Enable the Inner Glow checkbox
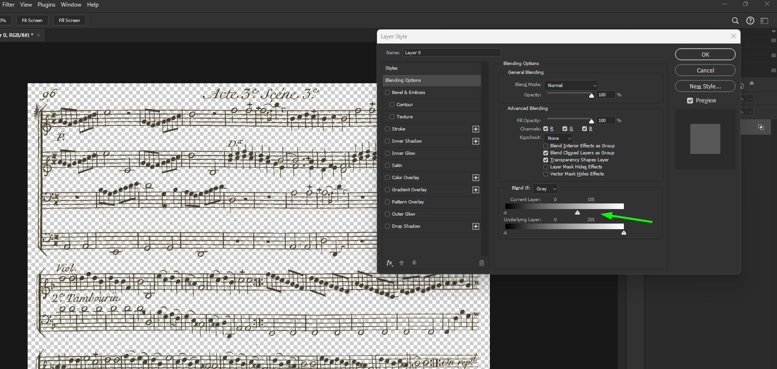 387,153
